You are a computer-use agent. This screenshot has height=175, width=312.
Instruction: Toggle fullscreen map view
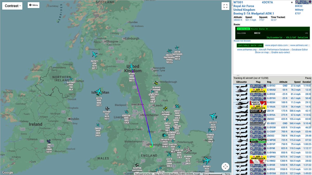(225, 6)
